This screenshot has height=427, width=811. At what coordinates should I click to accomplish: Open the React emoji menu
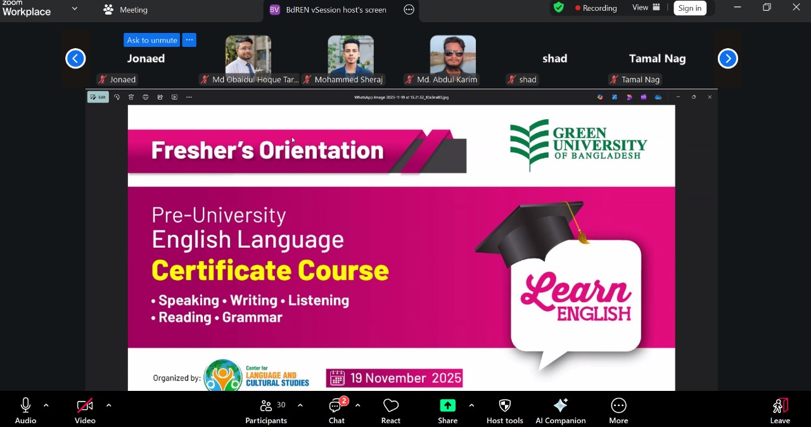coord(390,410)
